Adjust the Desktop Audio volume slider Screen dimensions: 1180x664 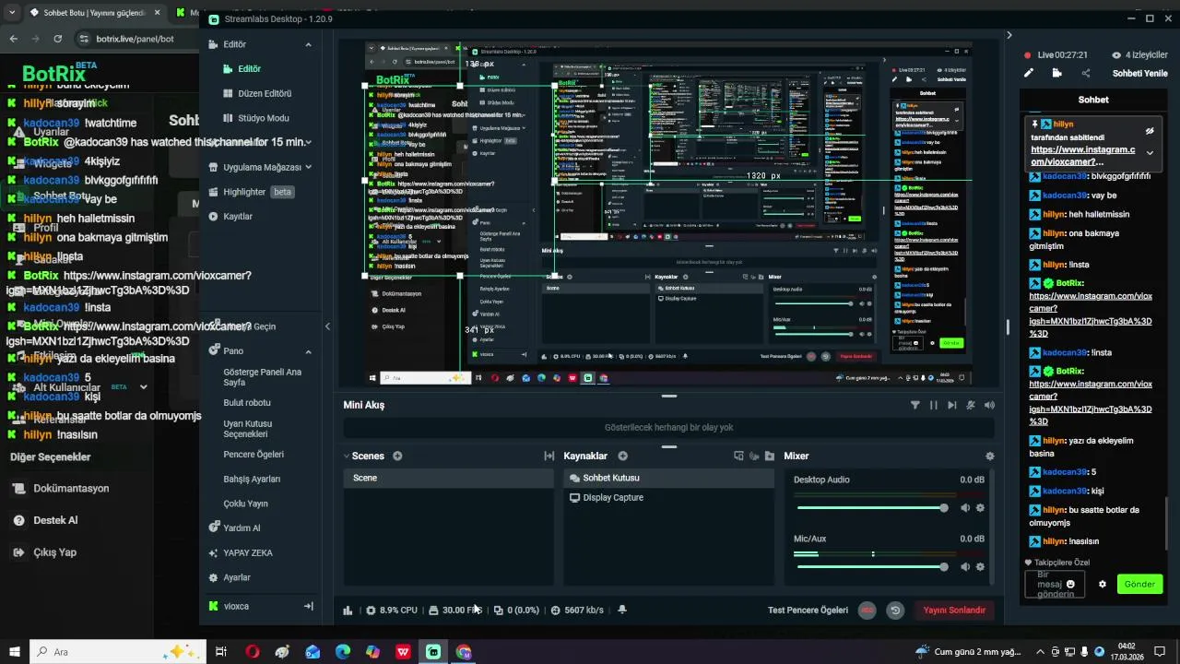click(872, 508)
